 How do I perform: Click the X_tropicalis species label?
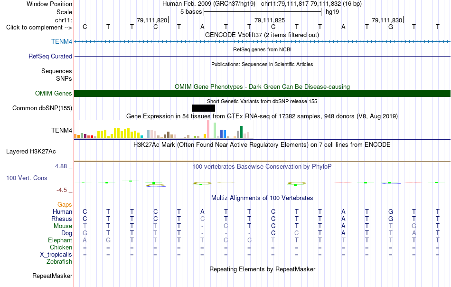(56, 255)
